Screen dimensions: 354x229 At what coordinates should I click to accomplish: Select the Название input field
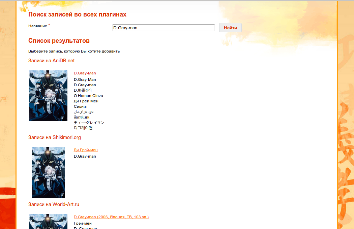pyautogui.click(x=164, y=27)
